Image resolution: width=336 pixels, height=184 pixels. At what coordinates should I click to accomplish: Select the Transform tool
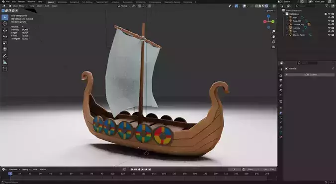4,49
